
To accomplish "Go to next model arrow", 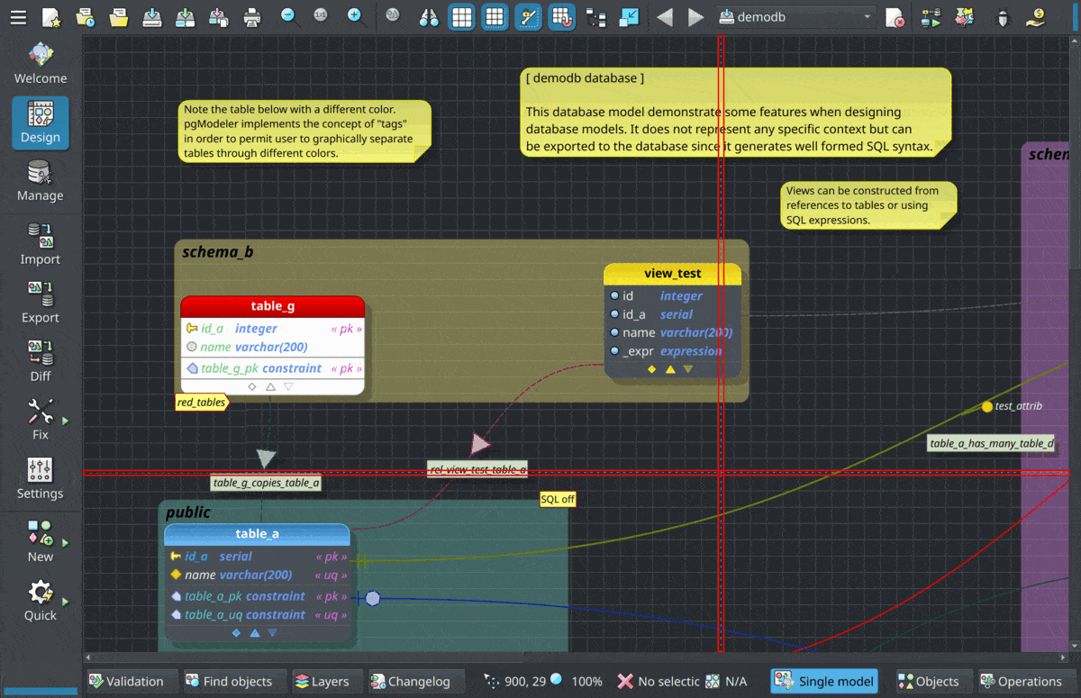I will tap(695, 16).
